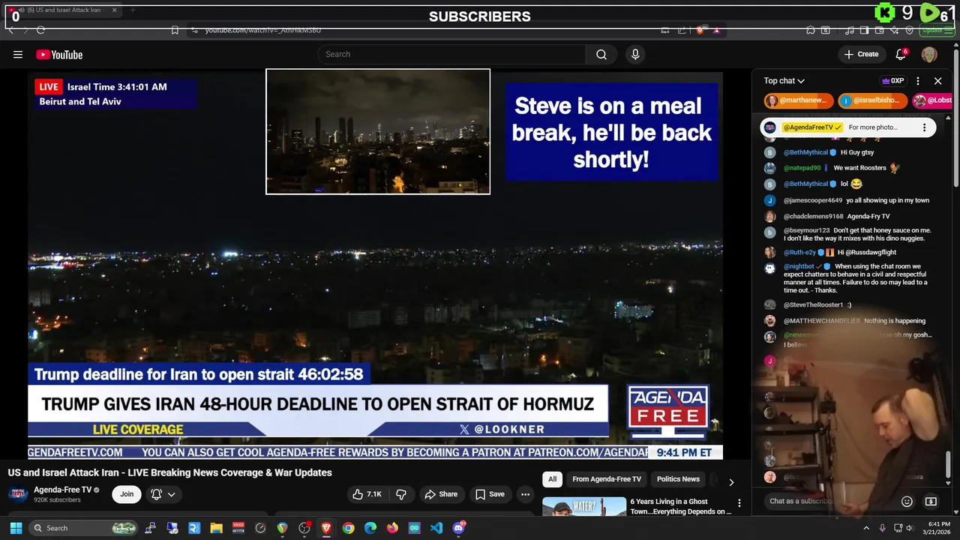This screenshot has height=540, width=960.
Task: Open Brave browser from the taskbar
Action: pyautogui.click(x=326, y=528)
